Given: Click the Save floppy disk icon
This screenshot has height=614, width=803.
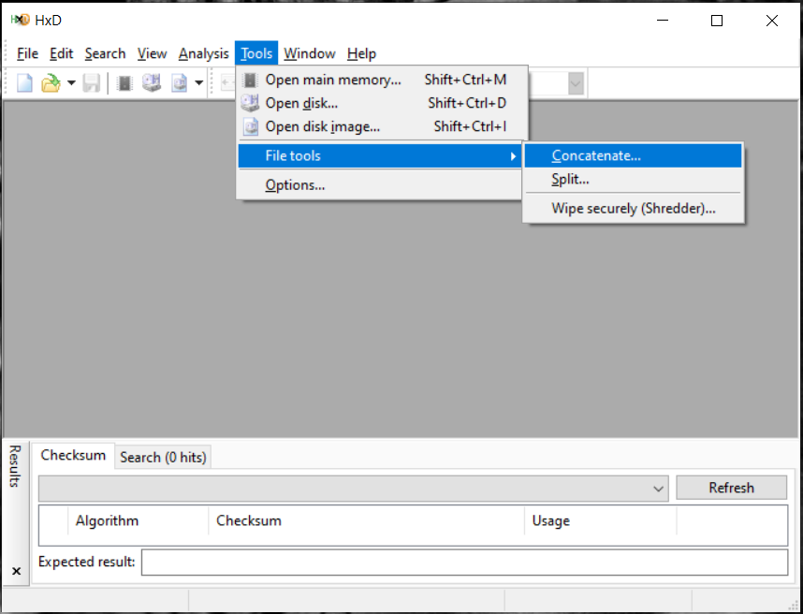Looking at the screenshot, I should coord(92,82).
